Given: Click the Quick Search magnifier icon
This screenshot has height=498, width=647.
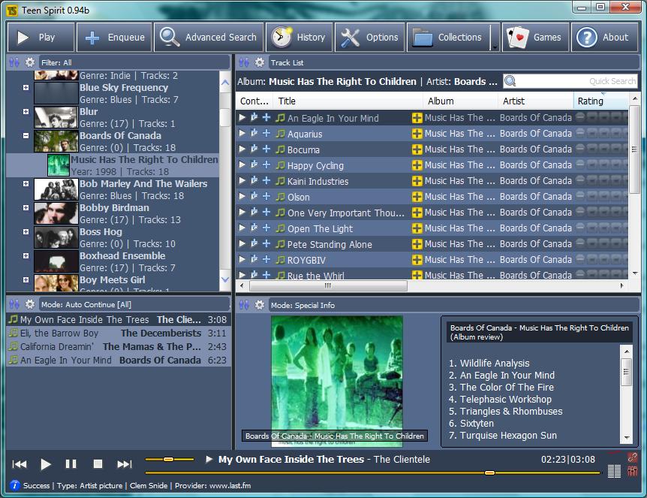Looking at the screenshot, I should coord(510,81).
